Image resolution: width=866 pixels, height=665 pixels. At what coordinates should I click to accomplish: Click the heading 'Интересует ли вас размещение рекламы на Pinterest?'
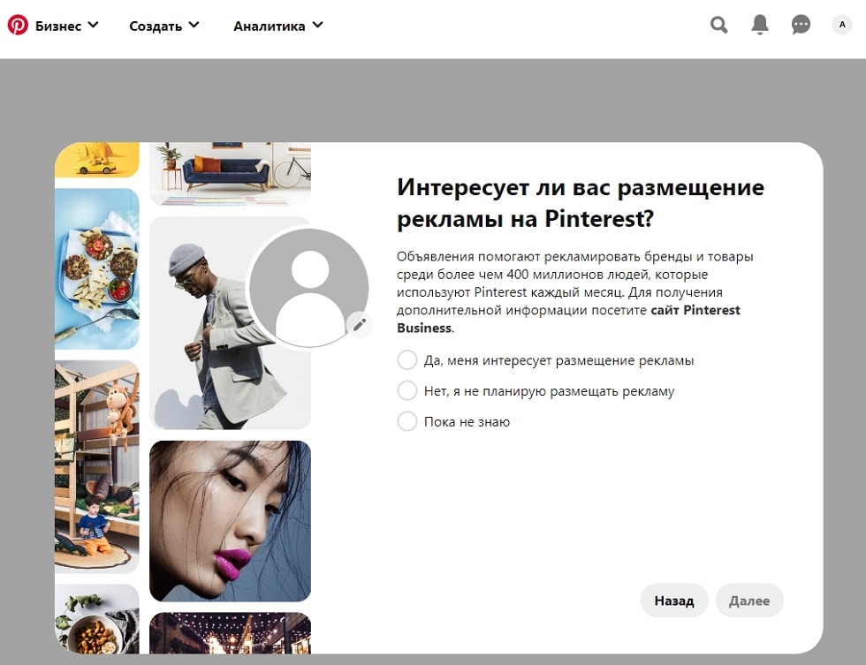[x=581, y=203]
